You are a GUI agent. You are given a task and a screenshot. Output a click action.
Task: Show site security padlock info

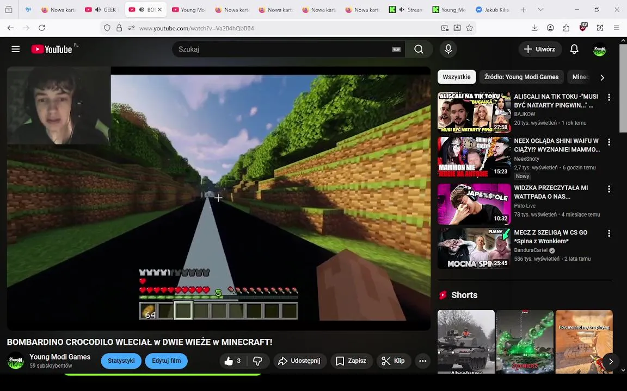(x=119, y=28)
